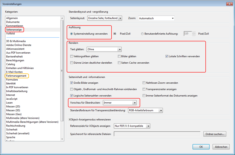Select the Sicherheit (erweitert) category
235x155 pixels.
[x=18, y=133]
